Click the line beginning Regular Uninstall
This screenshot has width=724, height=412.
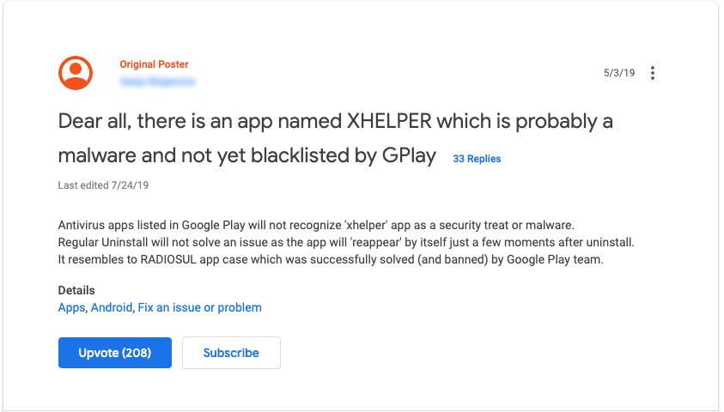tap(345, 242)
